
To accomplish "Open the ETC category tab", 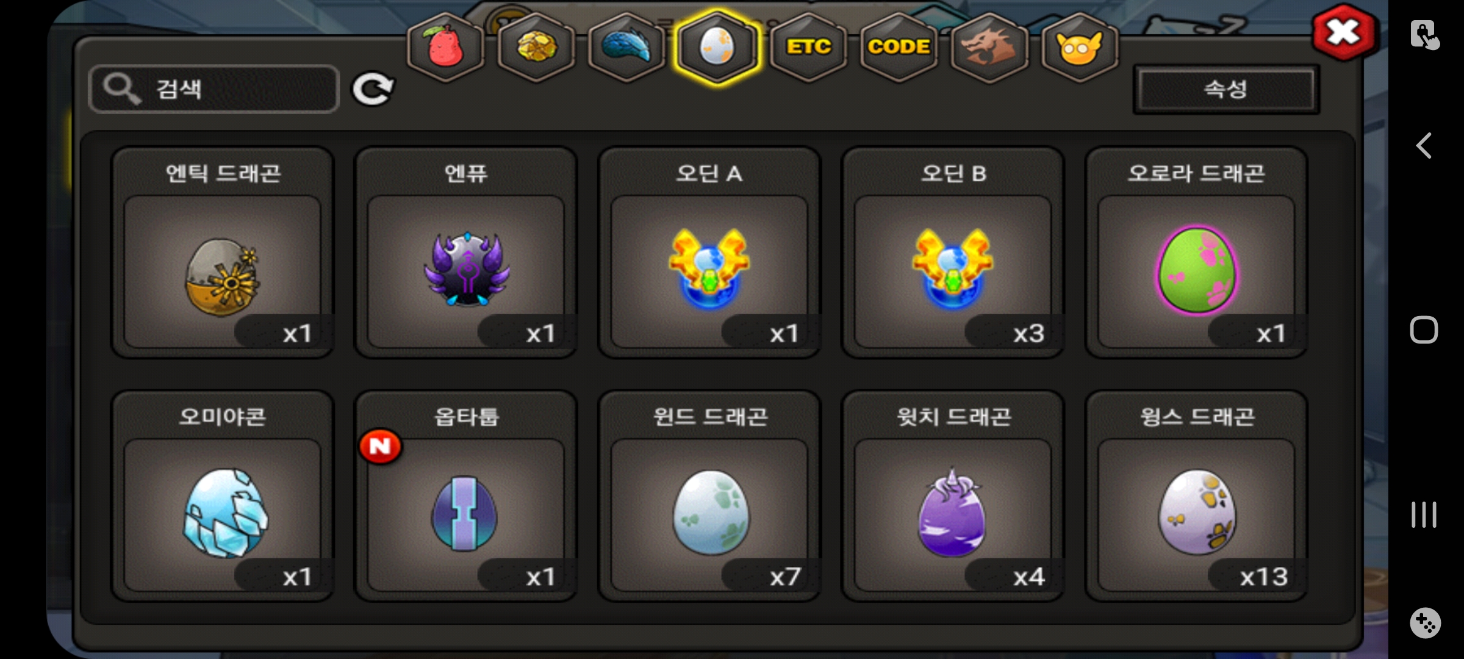I will 808,47.
